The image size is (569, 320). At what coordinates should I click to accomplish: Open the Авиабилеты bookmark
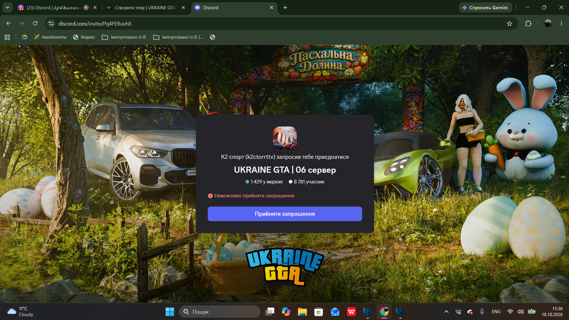pos(50,37)
